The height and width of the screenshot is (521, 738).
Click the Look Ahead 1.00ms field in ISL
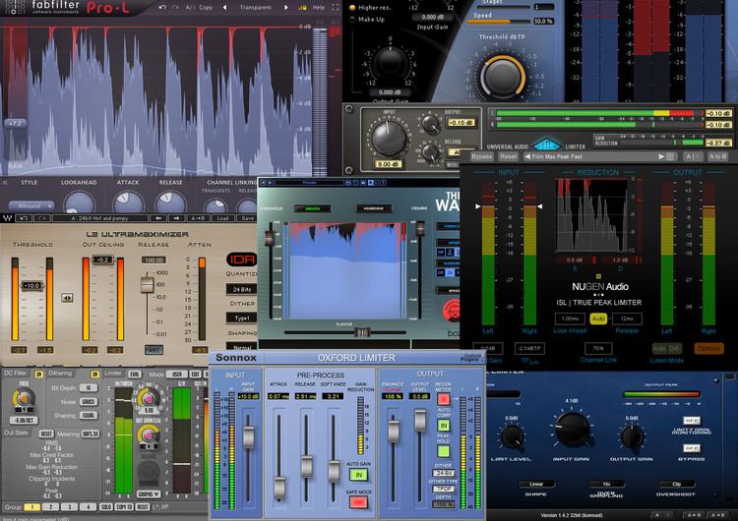tap(570, 318)
